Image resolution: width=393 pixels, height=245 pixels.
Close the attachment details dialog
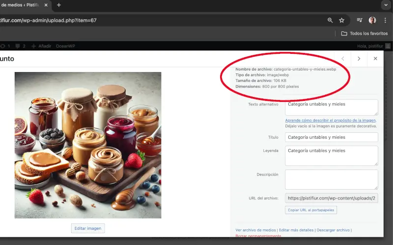375,58
